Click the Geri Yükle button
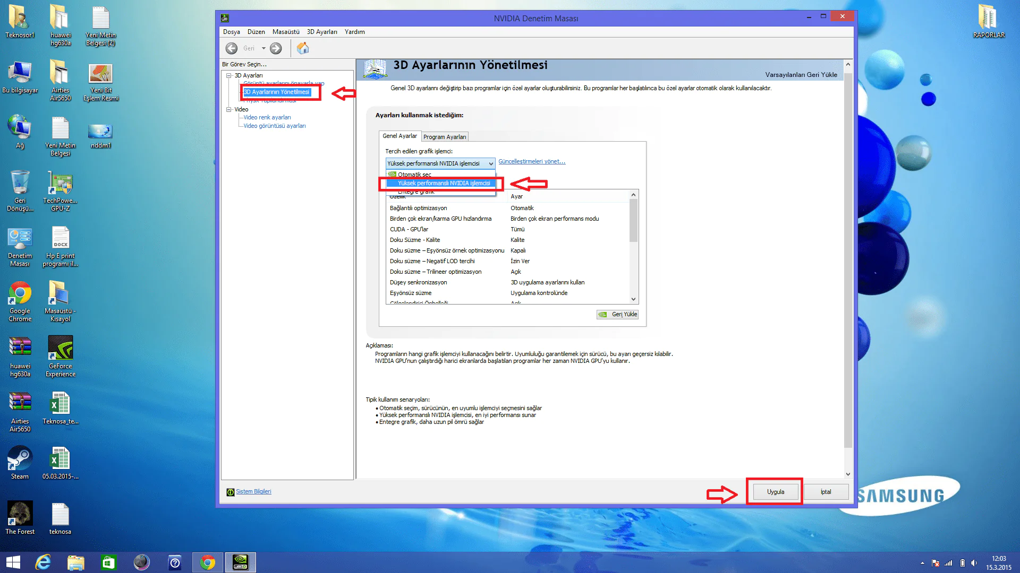The image size is (1020, 573). (618, 314)
